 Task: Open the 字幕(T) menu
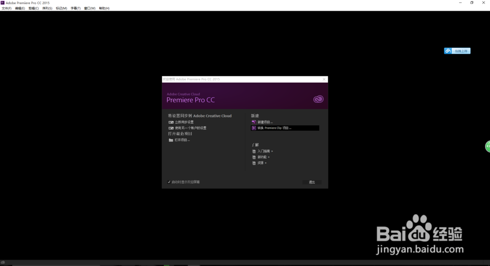(x=75, y=8)
